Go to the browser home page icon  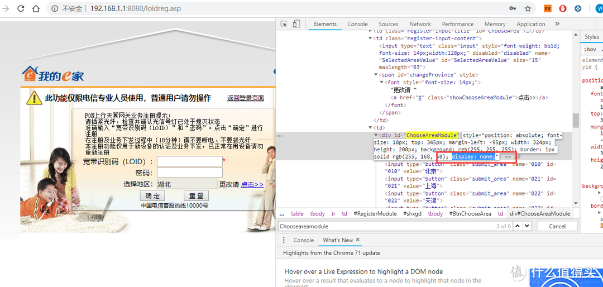click(35, 8)
